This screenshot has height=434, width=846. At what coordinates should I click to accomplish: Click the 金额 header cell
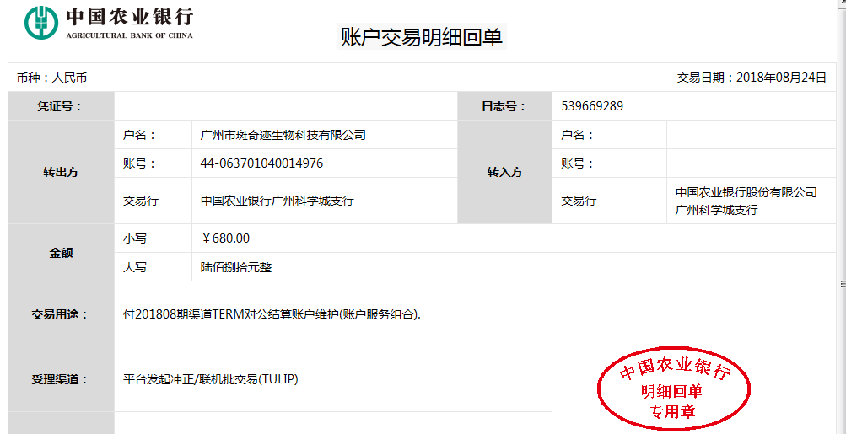(x=61, y=252)
